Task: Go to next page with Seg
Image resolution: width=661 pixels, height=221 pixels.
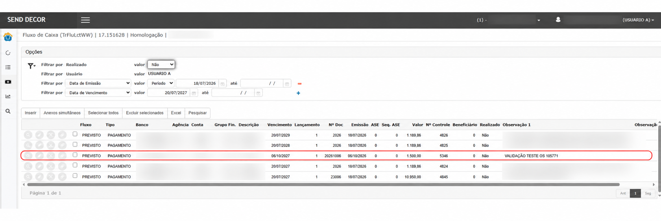Action: coord(648,193)
